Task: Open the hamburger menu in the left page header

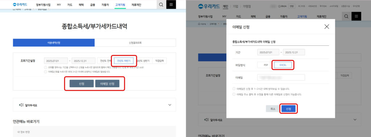Action: (x=171, y=4)
